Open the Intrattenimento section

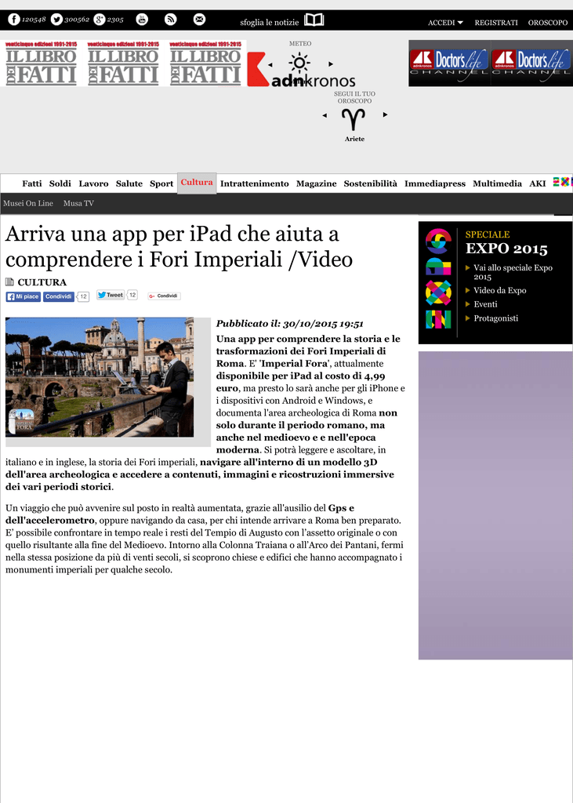coord(255,183)
